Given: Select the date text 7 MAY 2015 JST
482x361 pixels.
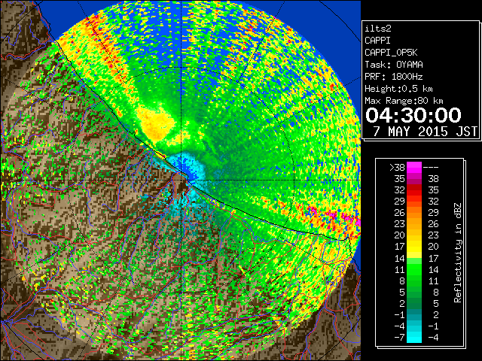Looking at the screenshot, I should [425, 132].
